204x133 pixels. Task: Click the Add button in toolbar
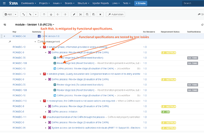point(8,14)
